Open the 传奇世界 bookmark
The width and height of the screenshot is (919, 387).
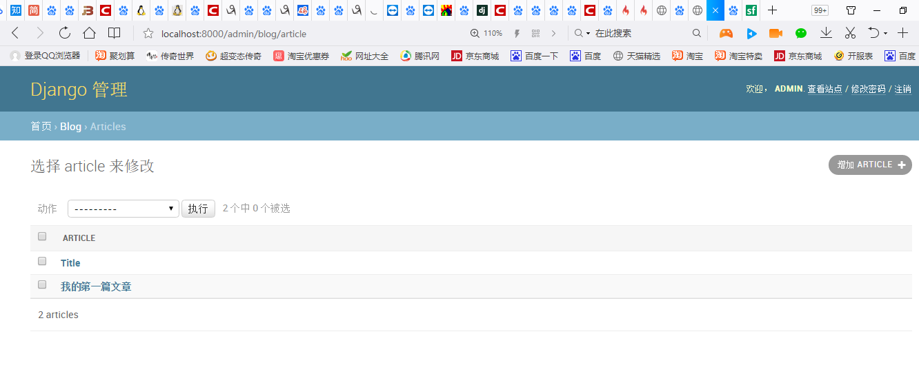pyautogui.click(x=170, y=56)
